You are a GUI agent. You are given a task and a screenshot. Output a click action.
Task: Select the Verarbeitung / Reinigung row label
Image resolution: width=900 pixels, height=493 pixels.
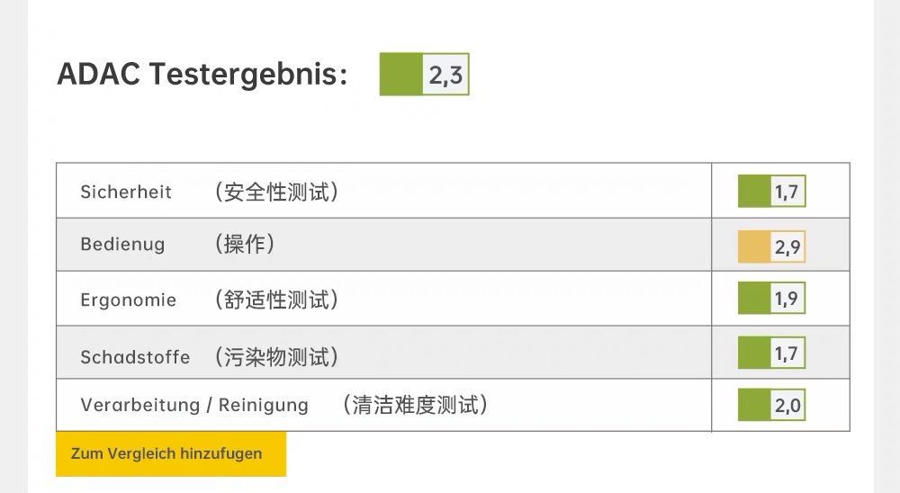click(x=194, y=405)
